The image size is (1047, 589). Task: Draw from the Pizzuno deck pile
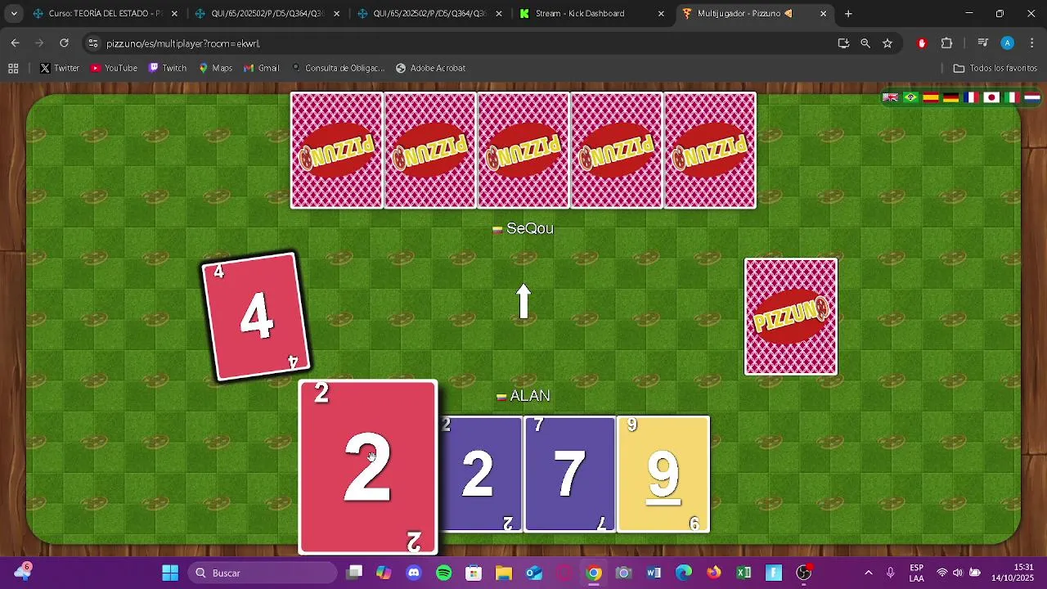coord(791,317)
